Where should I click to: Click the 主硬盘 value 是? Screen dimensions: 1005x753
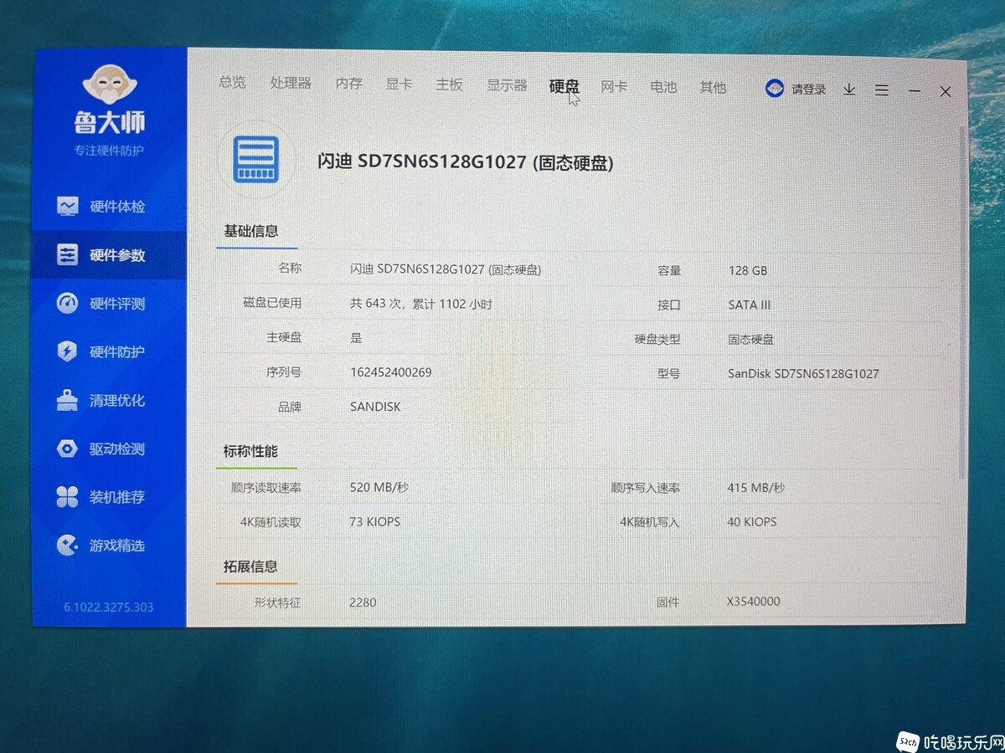pos(356,338)
